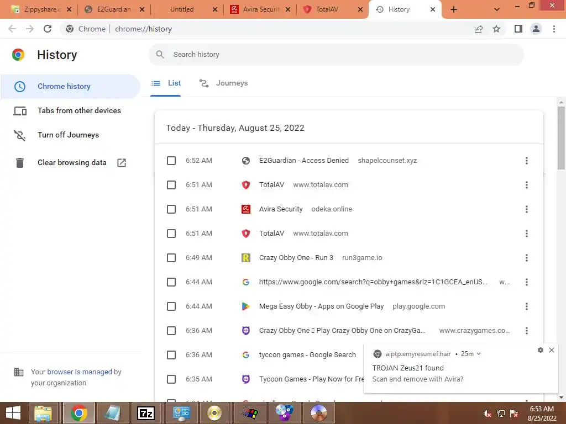The width and height of the screenshot is (566, 424).
Task: Switch to the Journeys tab
Action: pos(223,83)
